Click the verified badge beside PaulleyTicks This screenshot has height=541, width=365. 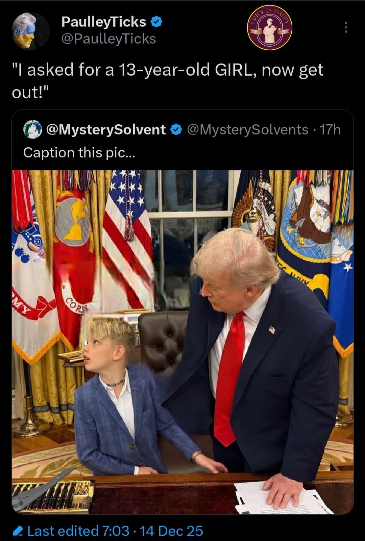pyautogui.click(x=156, y=22)
